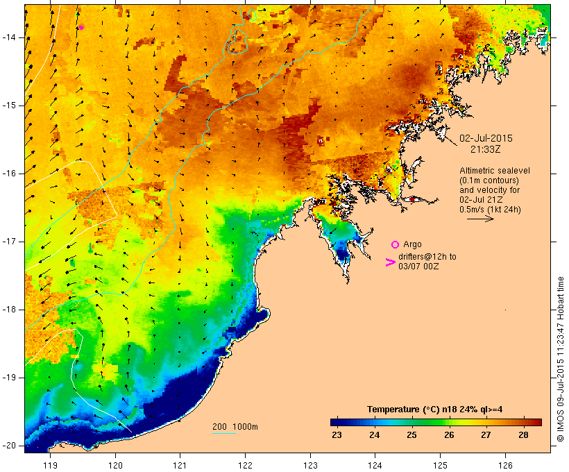Viewport: 569px width, 472px height.
Task: Click the colorbar tick label 25
Action: [412, 435]
